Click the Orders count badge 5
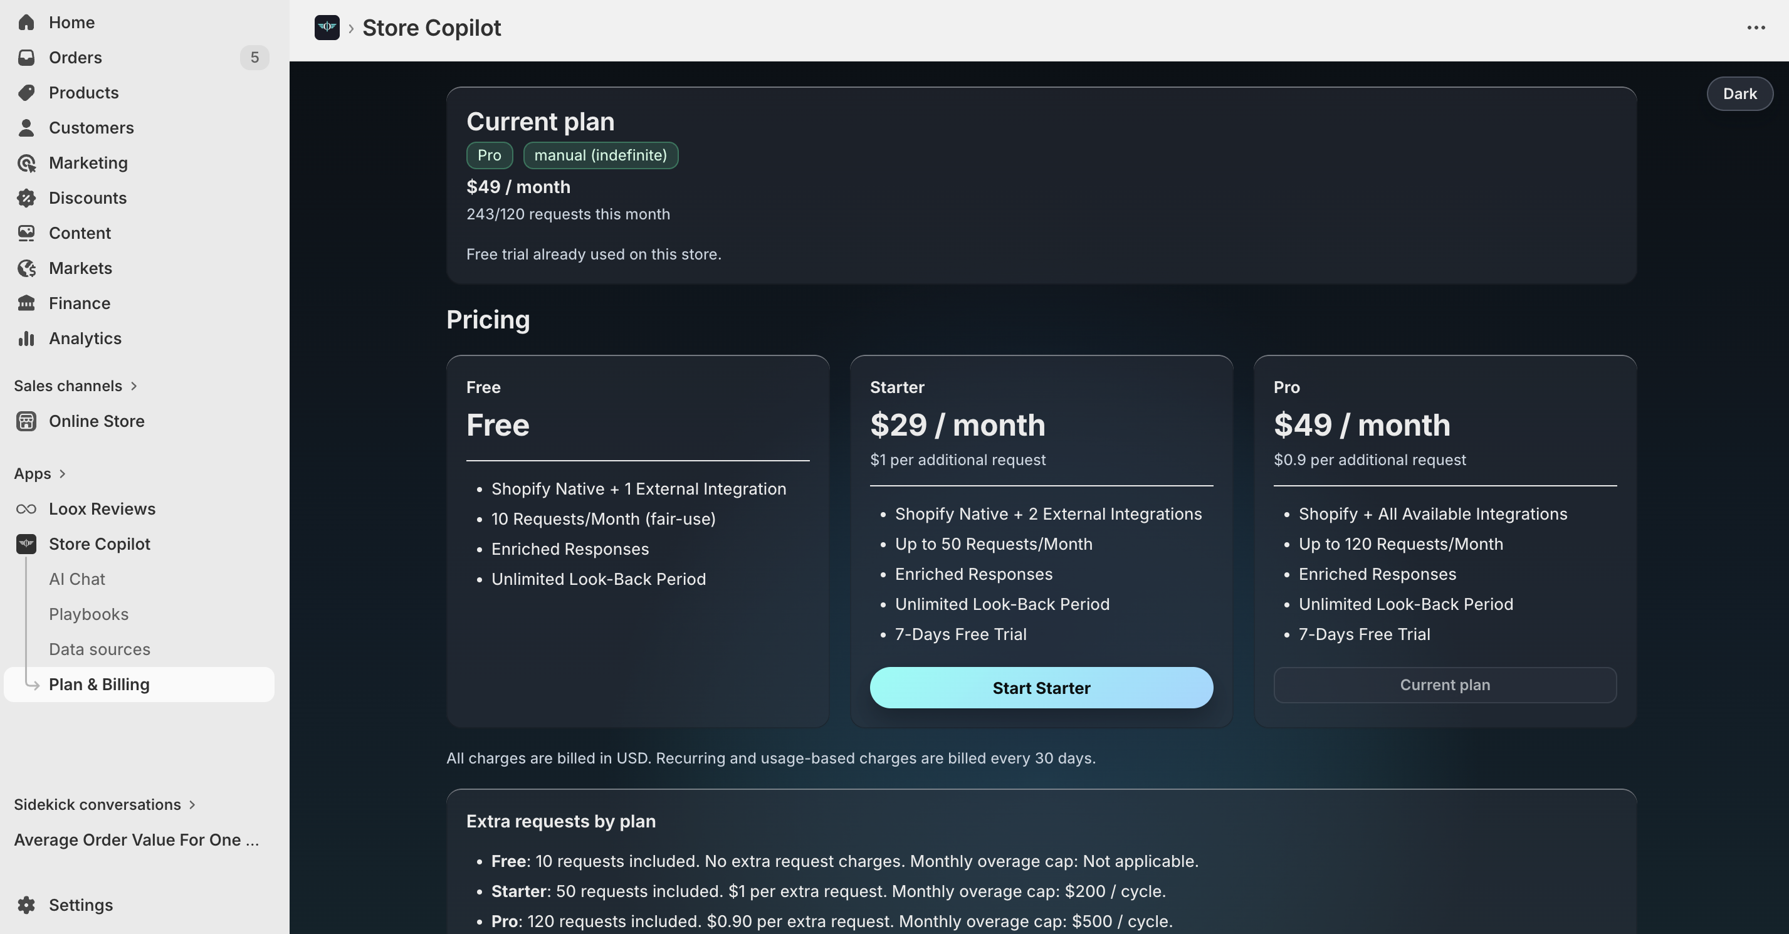 pyautogui.click(x=254, y=58)
